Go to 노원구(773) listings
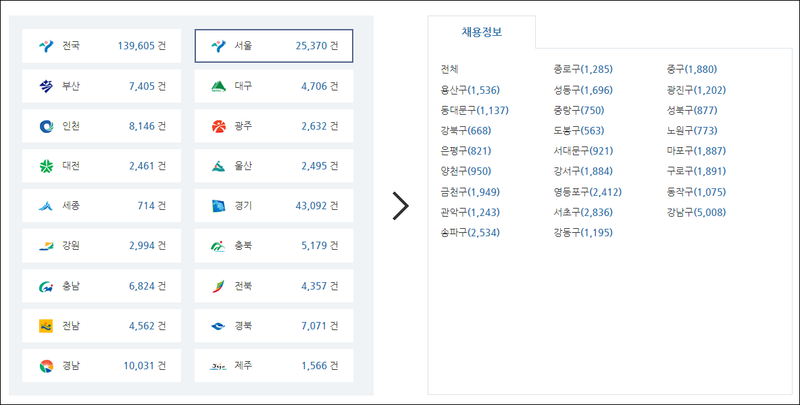800x405 pixels. 692,130
